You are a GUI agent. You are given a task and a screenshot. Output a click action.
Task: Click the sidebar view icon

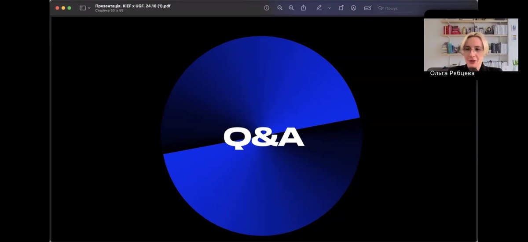tap(82, 8)
